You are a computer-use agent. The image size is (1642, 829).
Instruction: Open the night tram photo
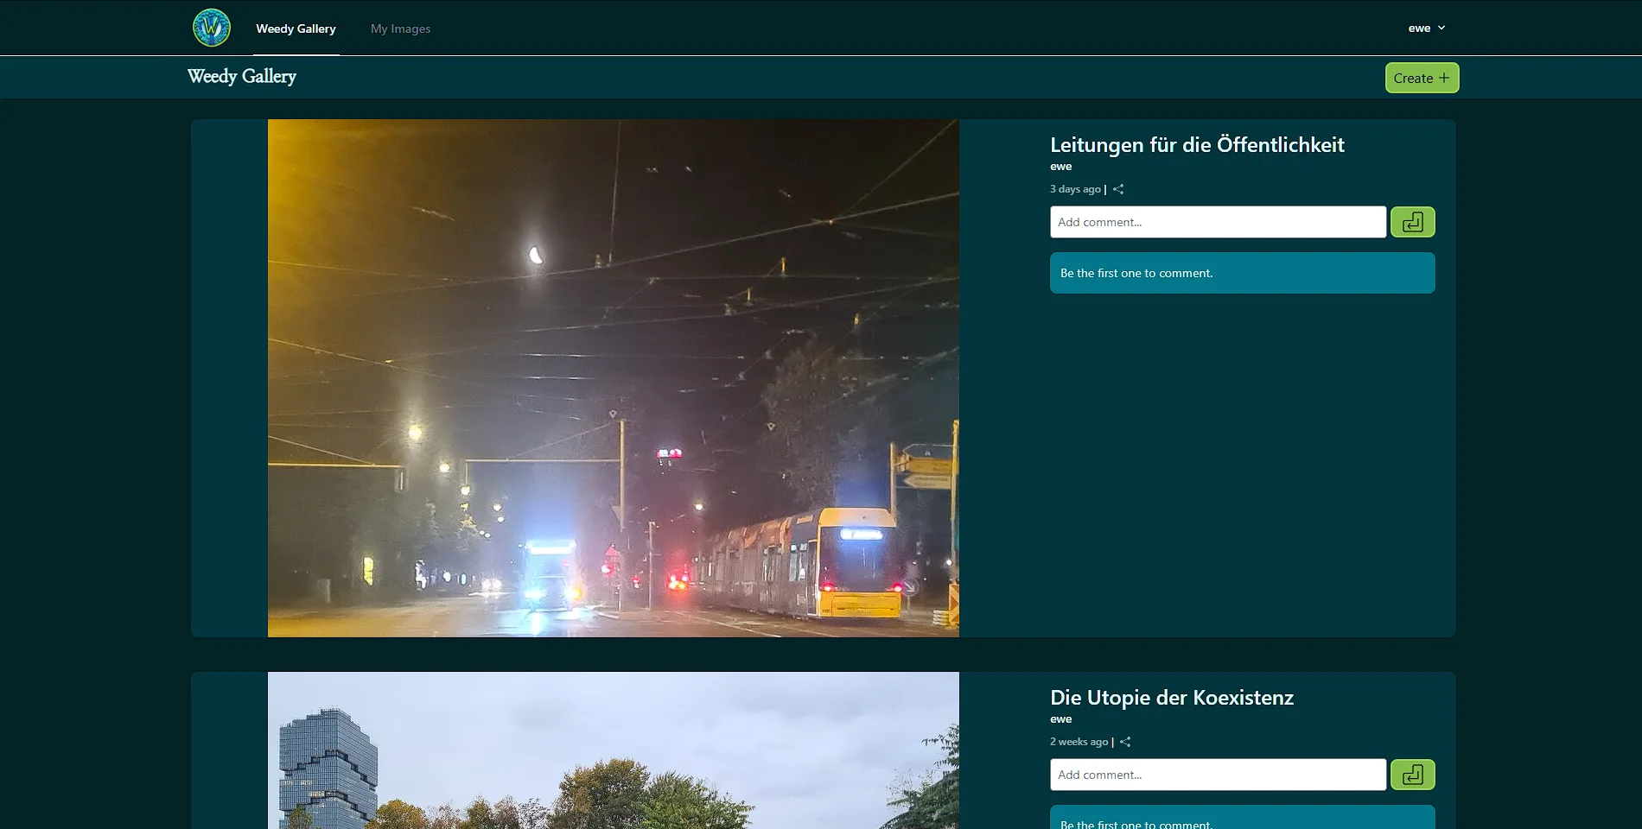pyautogui.click(x=614, y=378)
